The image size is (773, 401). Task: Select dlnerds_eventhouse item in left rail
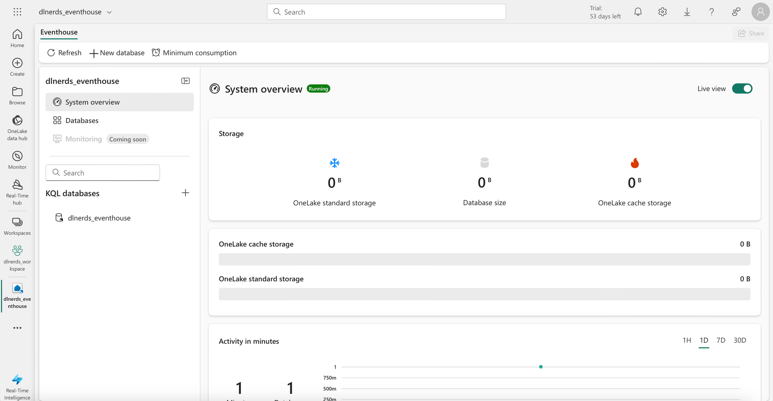pos(17,296)
